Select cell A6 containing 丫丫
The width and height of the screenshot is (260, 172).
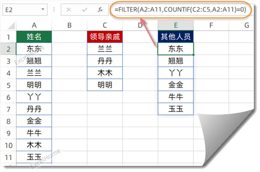tap(34, 97)
